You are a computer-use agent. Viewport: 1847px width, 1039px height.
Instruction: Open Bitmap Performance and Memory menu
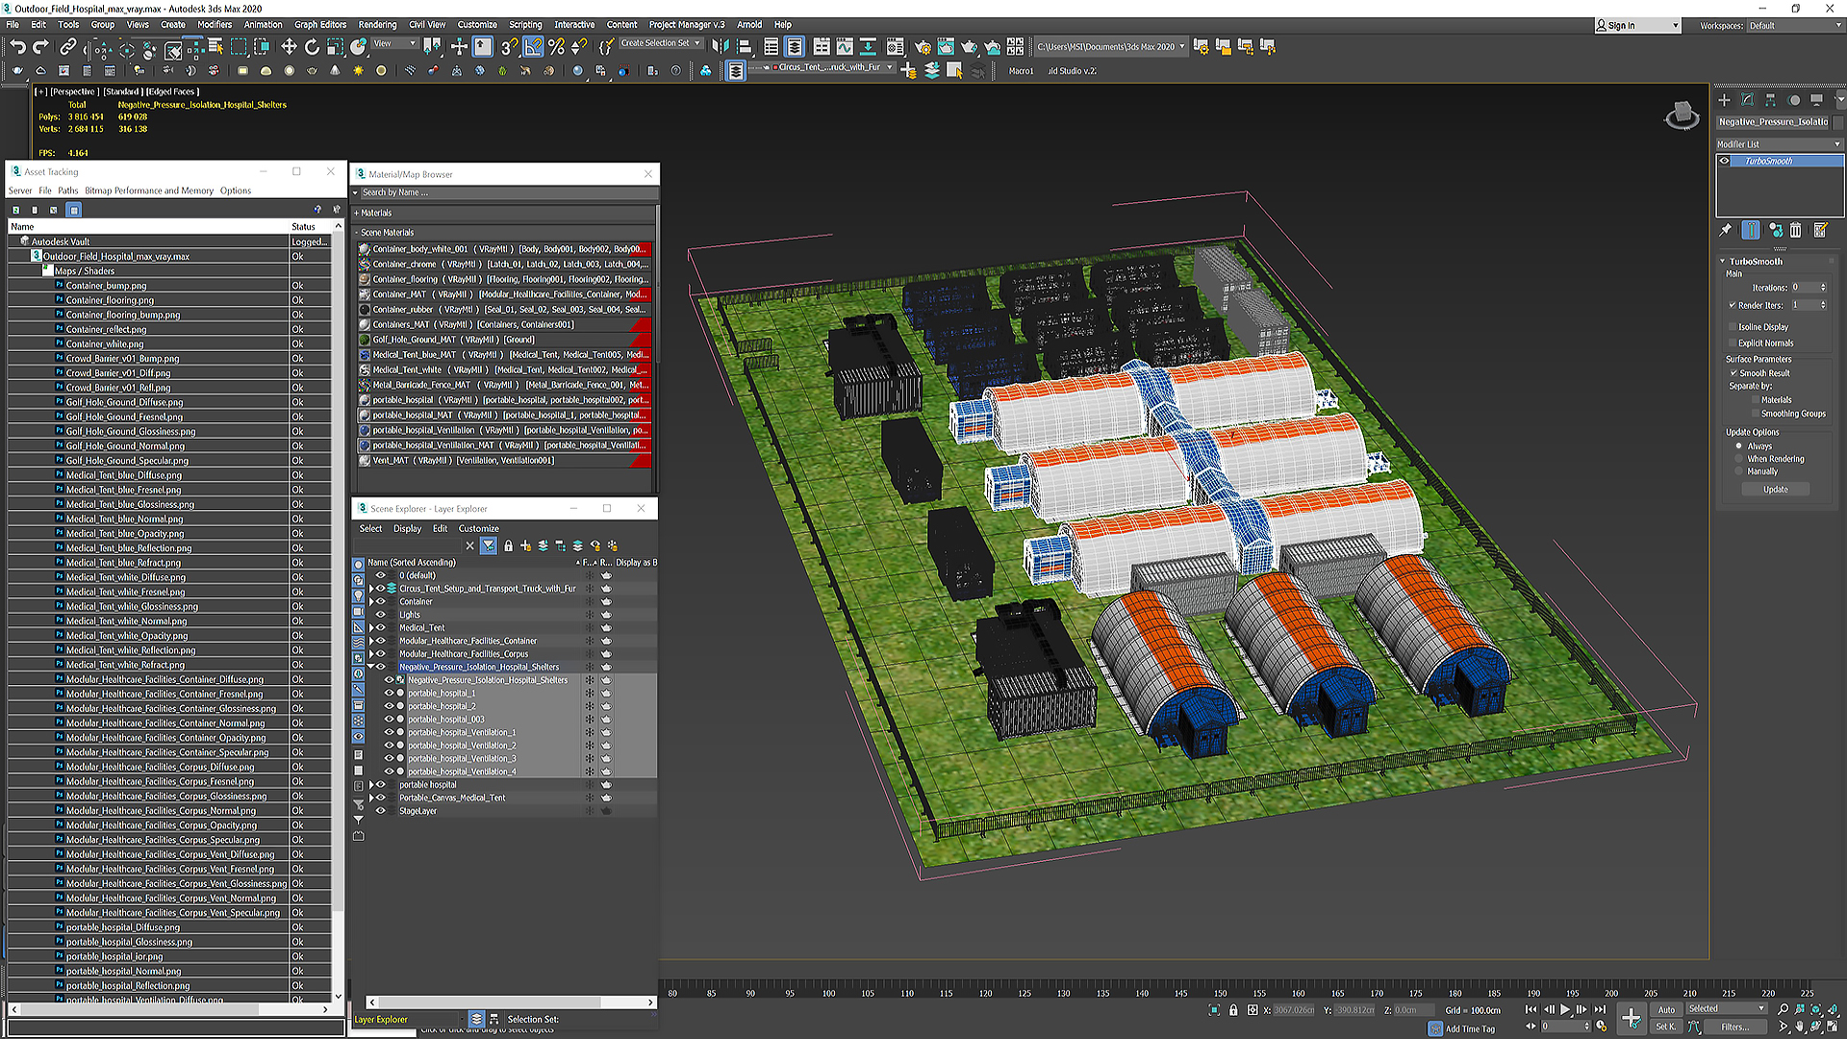click(x=149, y=190)
